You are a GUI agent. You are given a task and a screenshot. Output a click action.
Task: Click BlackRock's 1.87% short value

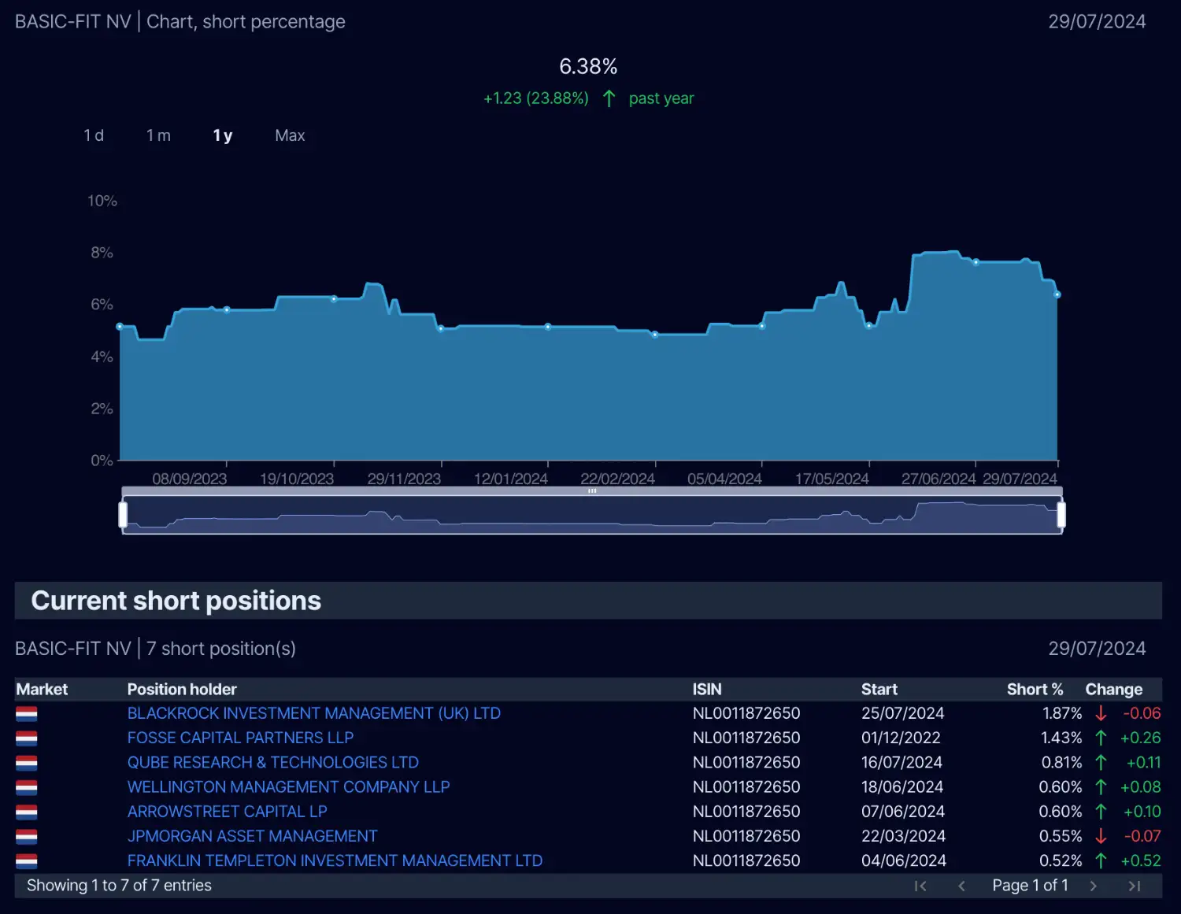click(1062, 713)
